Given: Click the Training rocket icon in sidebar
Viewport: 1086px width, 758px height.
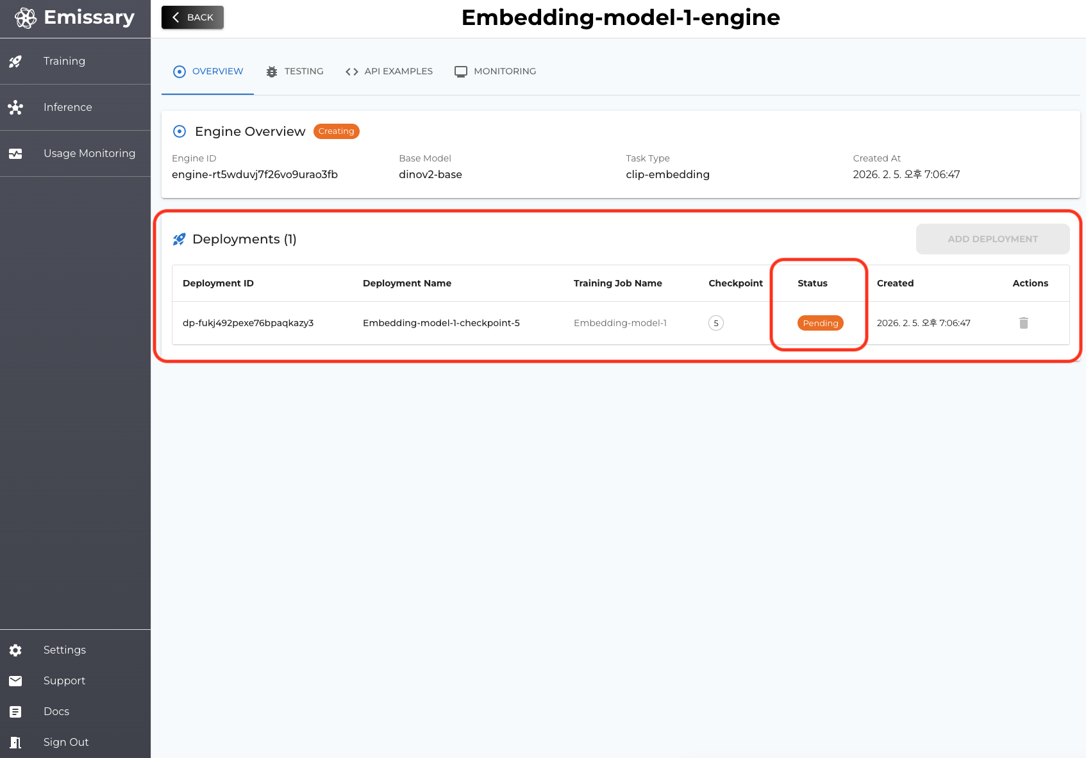Looking at the screenshot, I should (x=15, y=62).
